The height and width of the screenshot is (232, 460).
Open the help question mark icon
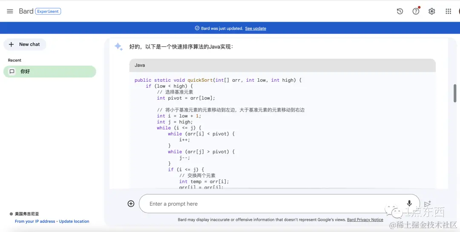pos(416,11)
